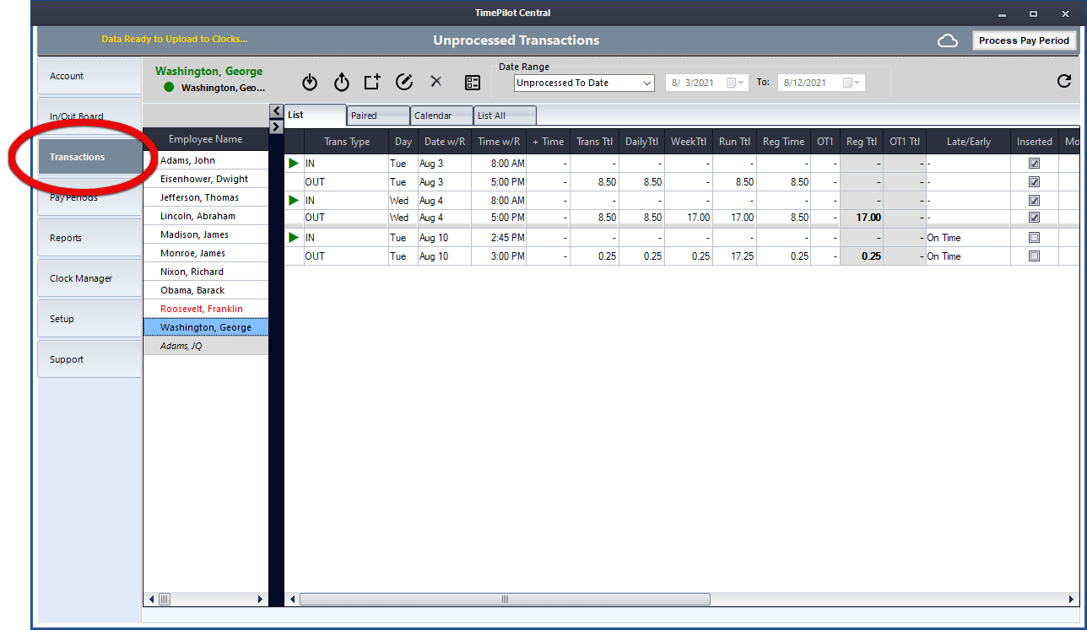Switch to the Calendar tab
Screen dimensions: 1087x630
(x=441, y=115)
